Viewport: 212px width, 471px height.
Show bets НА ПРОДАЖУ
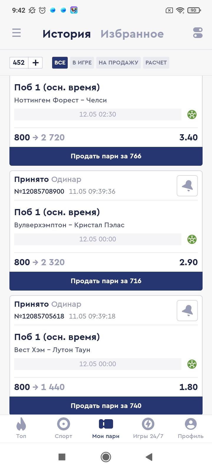pos(118,63)
